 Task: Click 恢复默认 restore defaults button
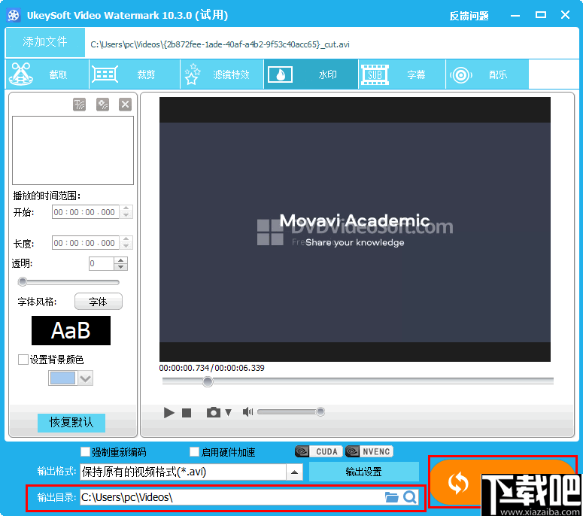coord(71,422)
